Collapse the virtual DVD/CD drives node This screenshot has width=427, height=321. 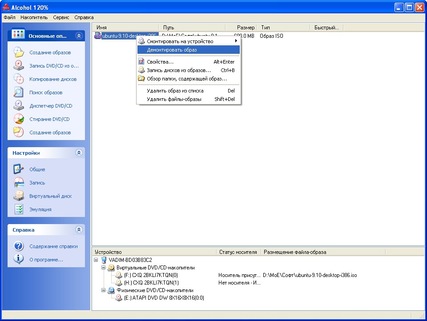(103, 268)
